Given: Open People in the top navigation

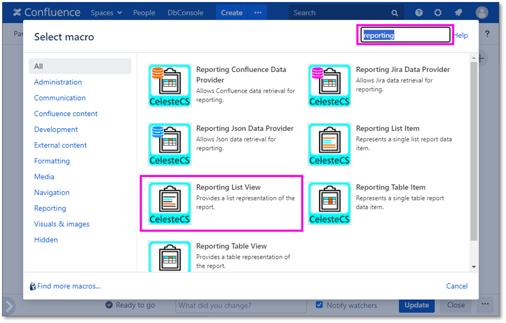Looking at the screenshot, I should [144, 13].
